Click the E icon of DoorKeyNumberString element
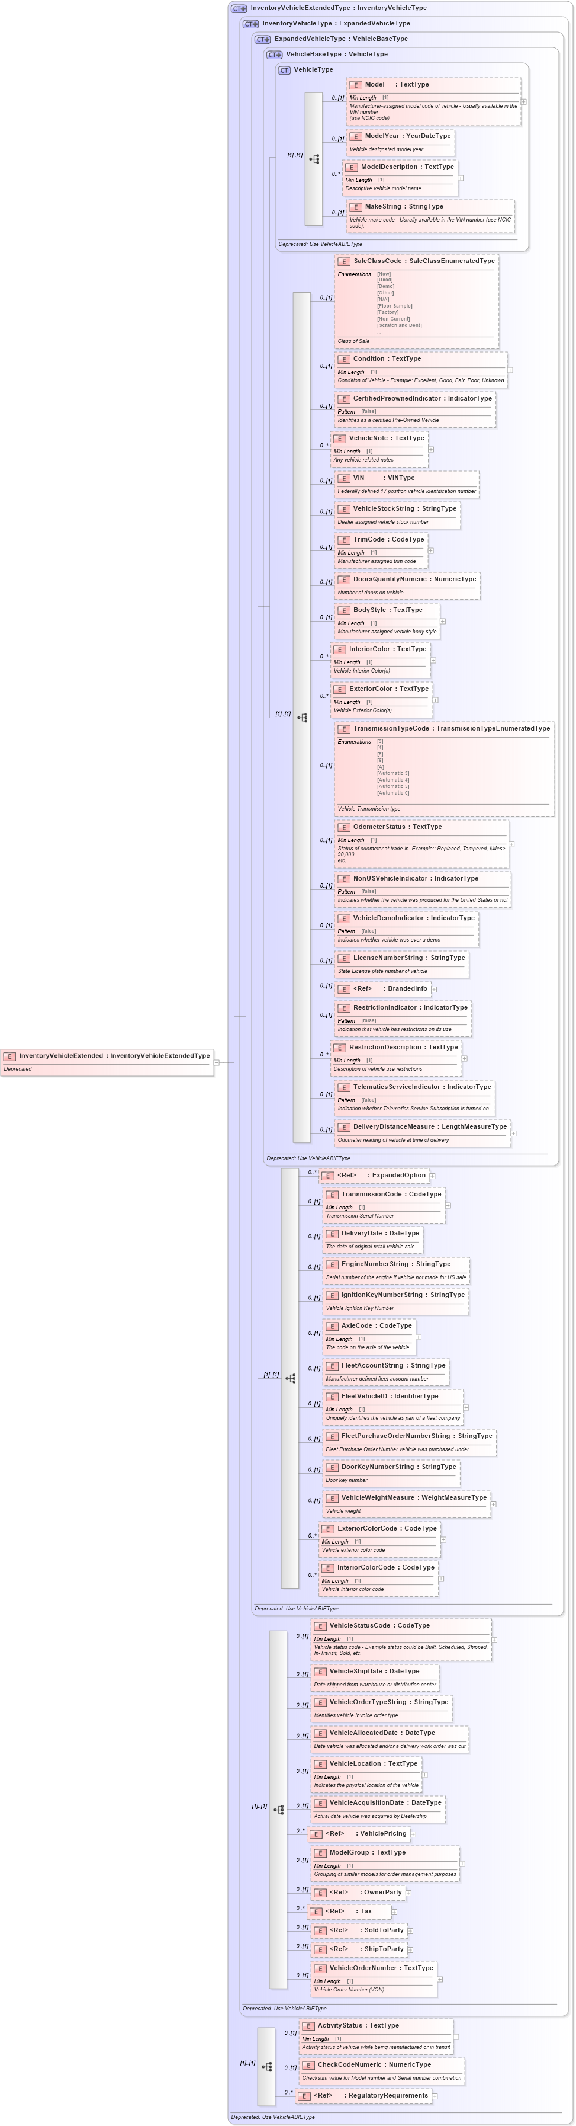This screenshot has width=576, height=2126. point(332,1467)
